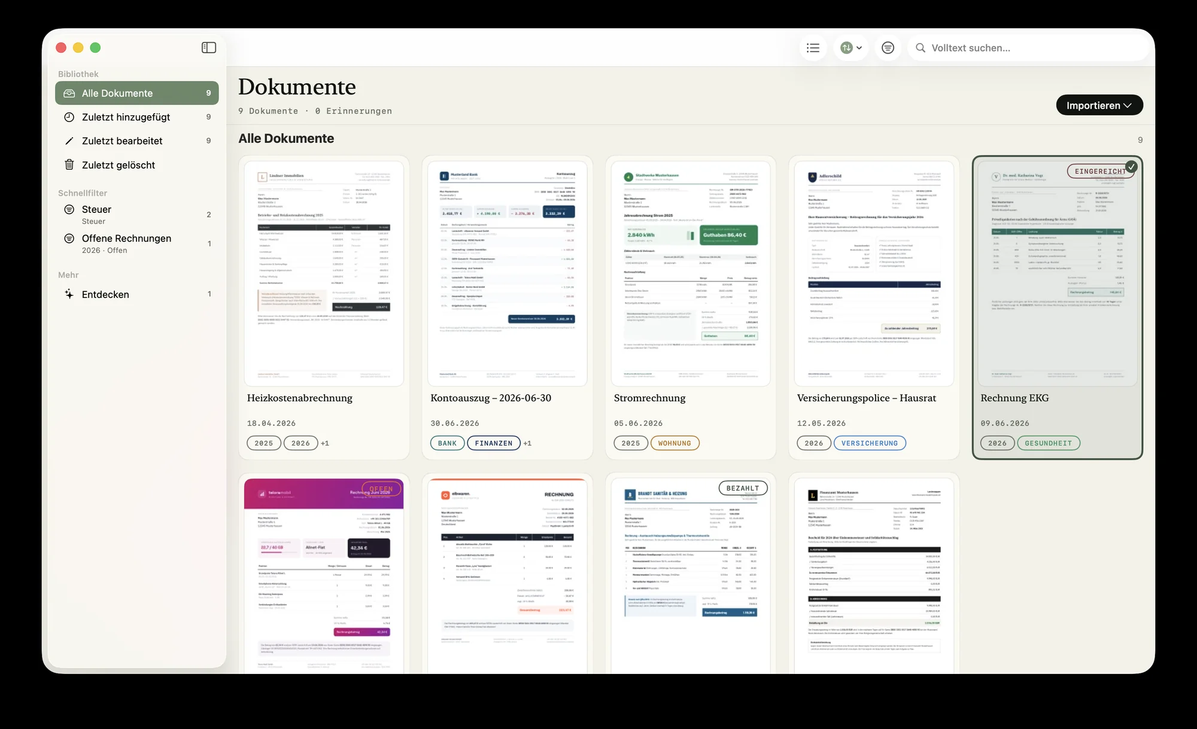Click the Stromrechnung title text

pyautogui.click(x=649, y=398)
